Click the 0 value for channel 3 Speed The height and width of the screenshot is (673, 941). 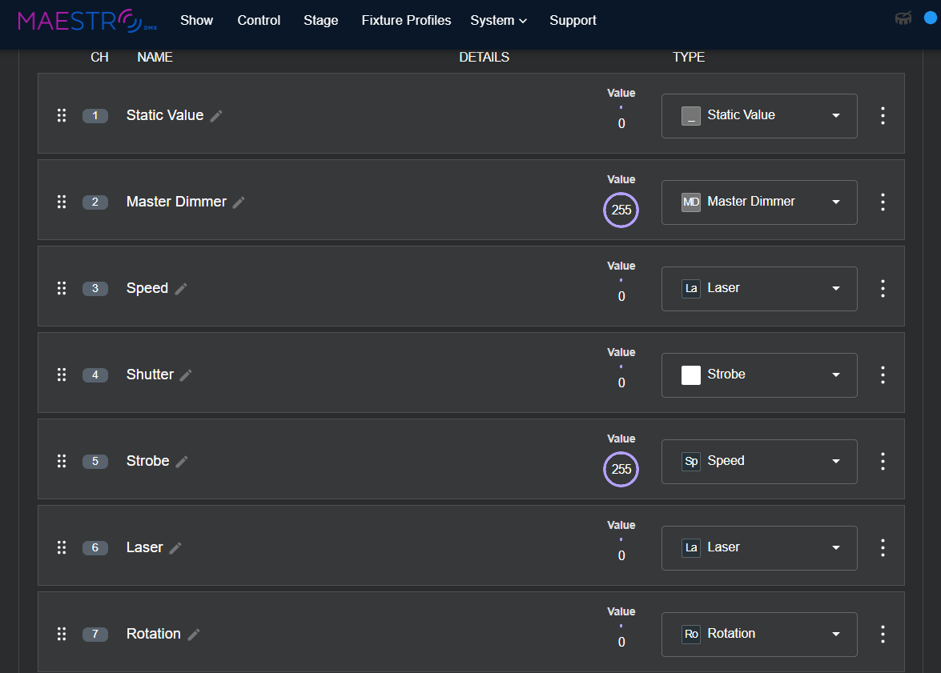tap(621, 296)
